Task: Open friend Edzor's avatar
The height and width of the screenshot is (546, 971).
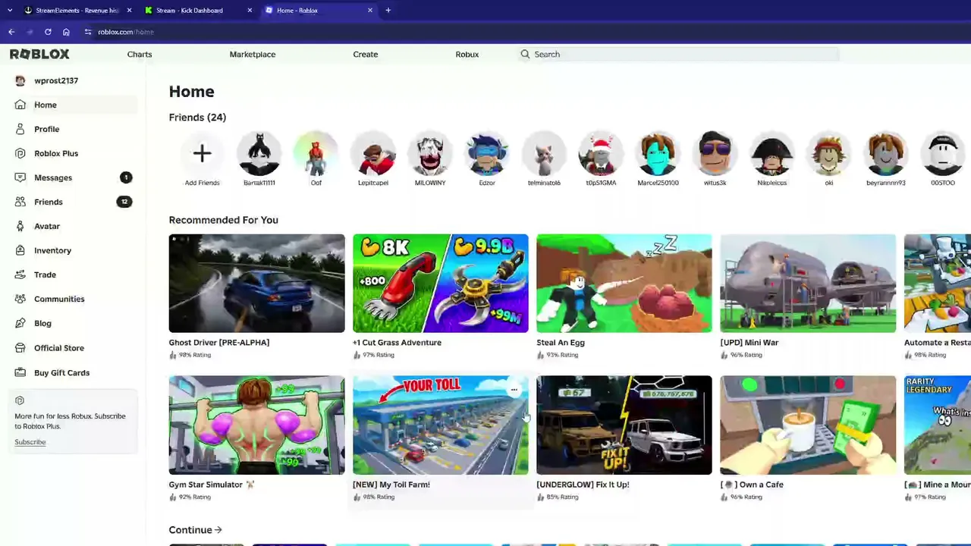Action: coord(487,154)
